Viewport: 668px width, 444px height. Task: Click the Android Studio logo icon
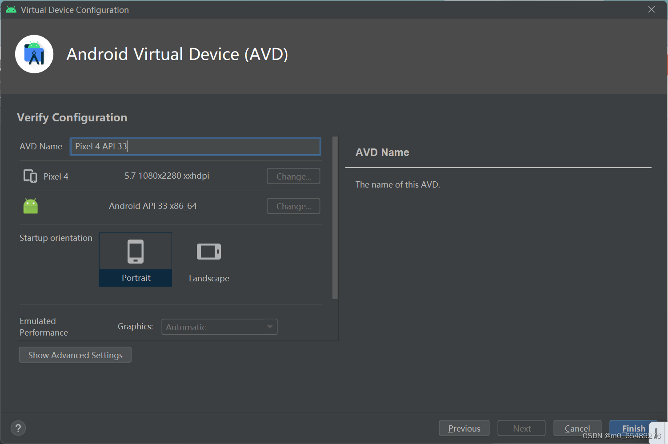(34, 54)
